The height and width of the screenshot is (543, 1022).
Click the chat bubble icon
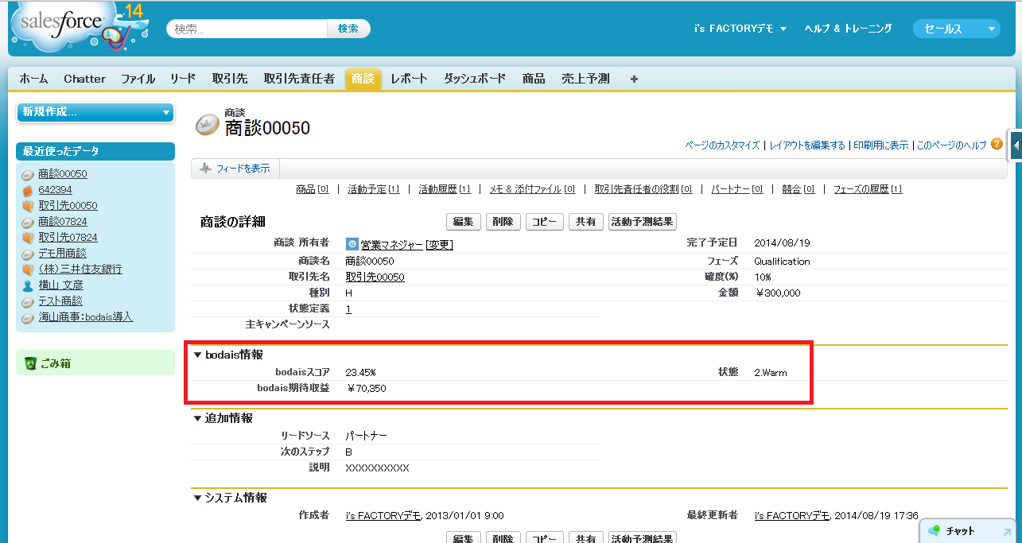[x=935, y=530]
